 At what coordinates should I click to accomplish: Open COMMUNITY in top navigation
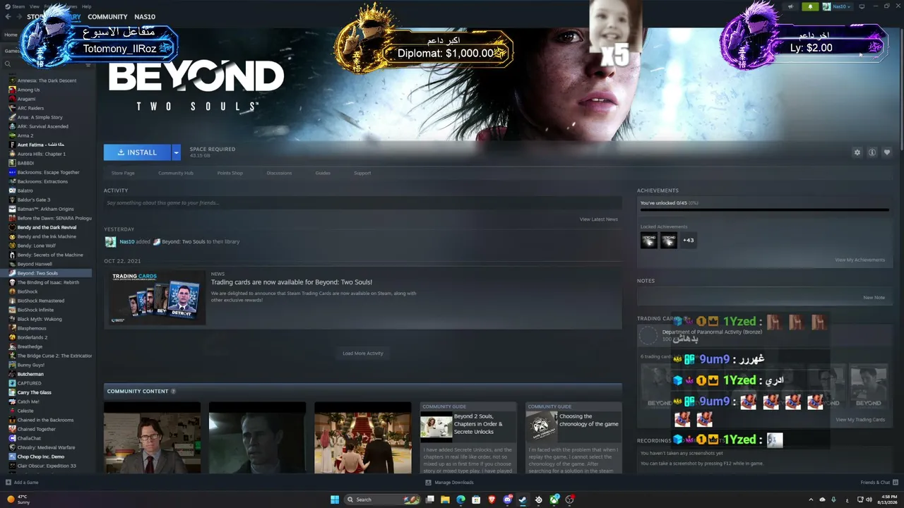[107, 16]
